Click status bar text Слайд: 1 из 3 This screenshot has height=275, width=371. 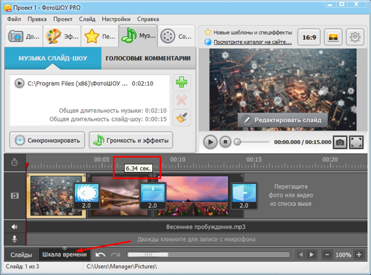point(22,266)
